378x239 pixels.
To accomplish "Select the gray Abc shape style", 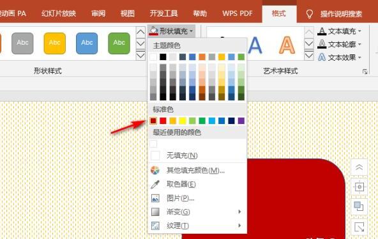I will click(x=22, y=43).
